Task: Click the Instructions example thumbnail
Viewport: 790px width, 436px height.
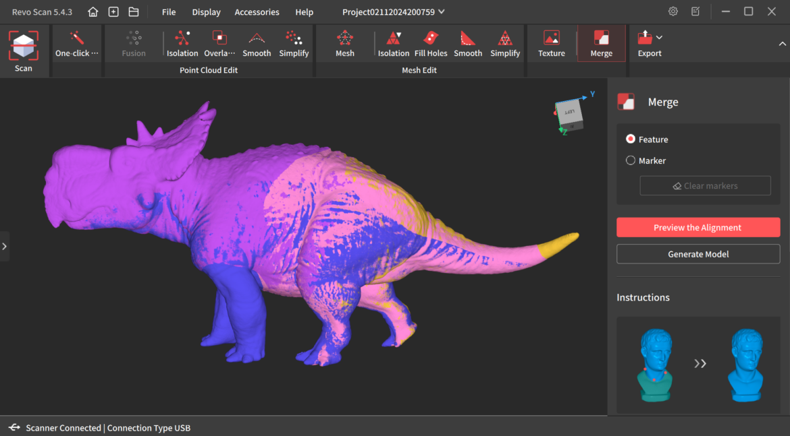Action: coord(698,365)
